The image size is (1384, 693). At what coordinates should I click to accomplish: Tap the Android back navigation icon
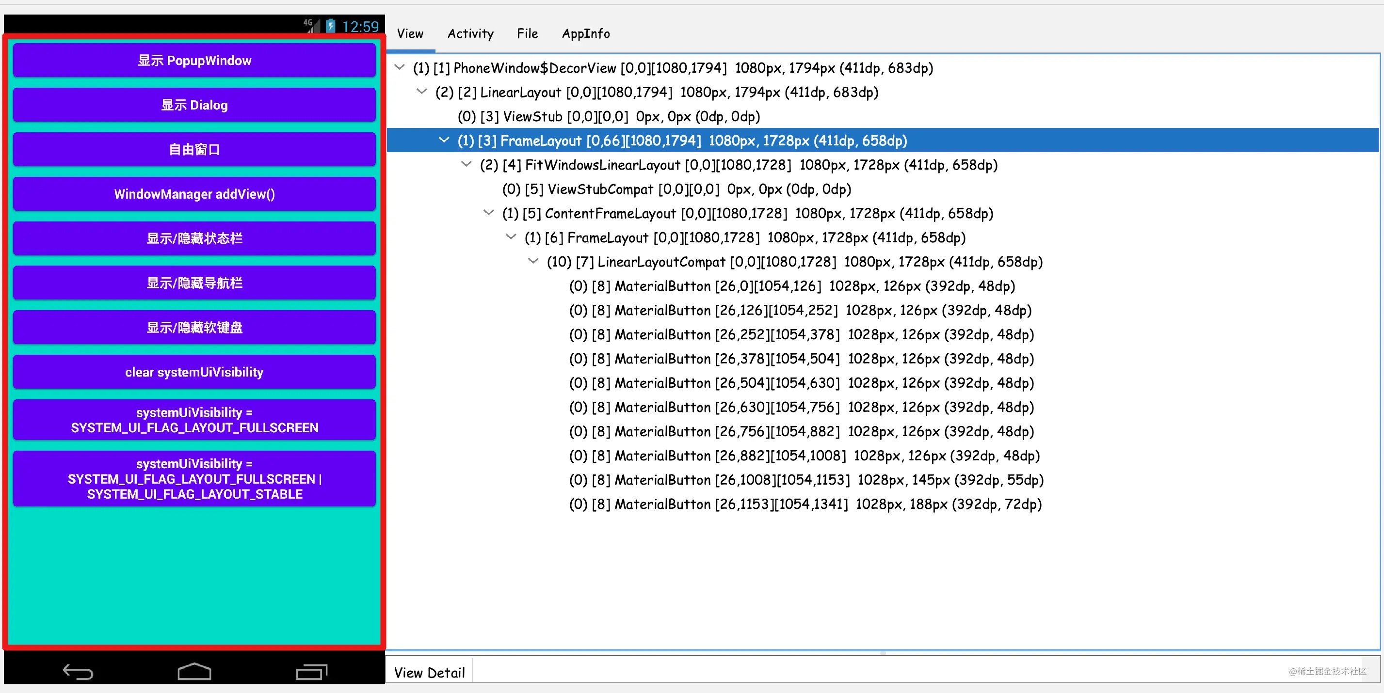point(78,672)
